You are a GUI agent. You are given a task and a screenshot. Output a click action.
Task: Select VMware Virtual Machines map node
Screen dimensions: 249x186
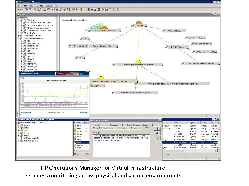(105, 31)
